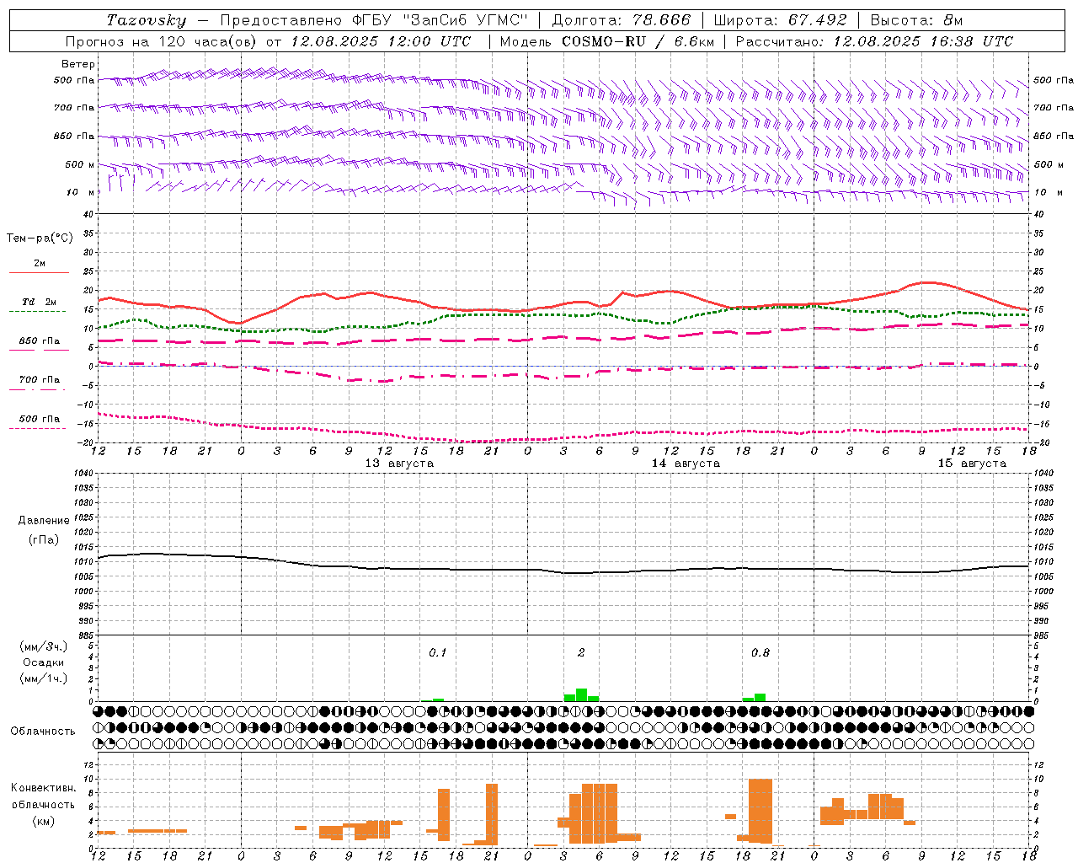The width and height of the screenshot is (1078, 863).
Task: Click the "Осадки" precipitation label
Action: [43, 662]
